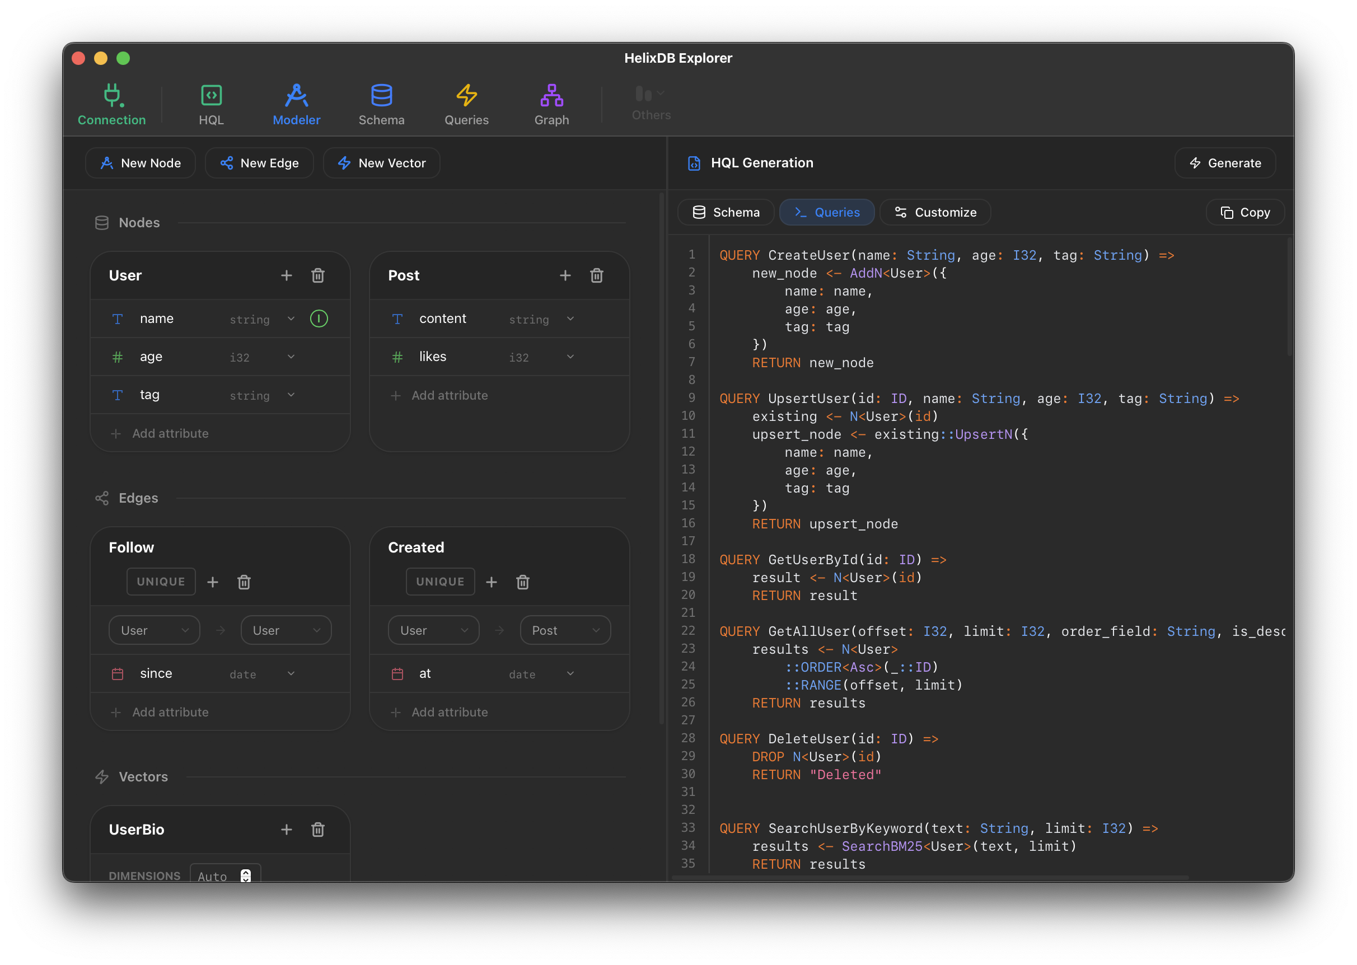The width and height of the screenshot is (1357, 965).
Task: Add a new attribute to the User node header
Action: (287, 275)
